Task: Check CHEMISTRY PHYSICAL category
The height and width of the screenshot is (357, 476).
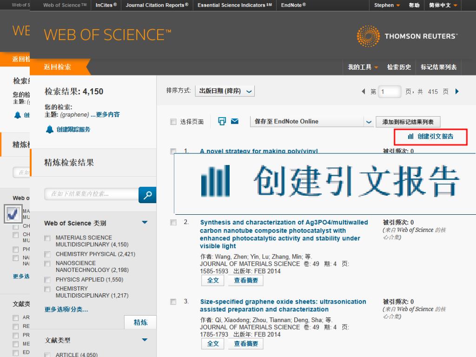Action: click(x=47, y=254)
